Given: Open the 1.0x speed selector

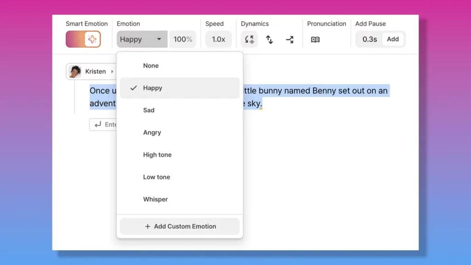Looking at the screenshot, I should [x=218, y=40].
